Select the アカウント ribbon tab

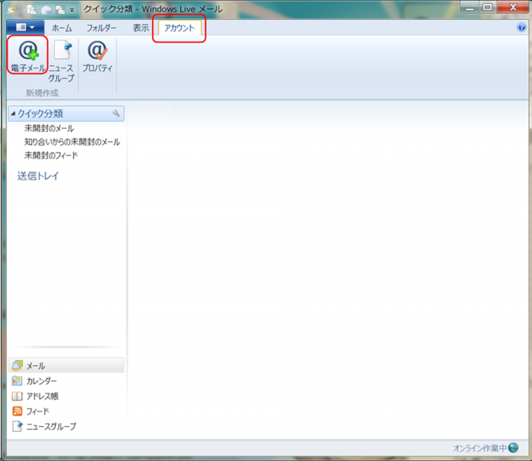(x=179, y=28)
